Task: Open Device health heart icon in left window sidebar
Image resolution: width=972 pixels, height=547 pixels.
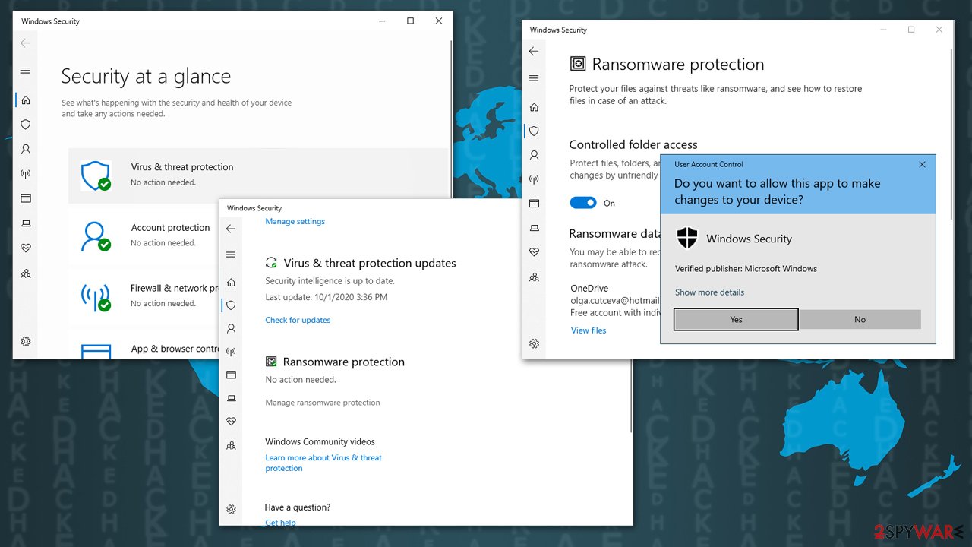Action: pyautogui.click(x=26, y=248)
